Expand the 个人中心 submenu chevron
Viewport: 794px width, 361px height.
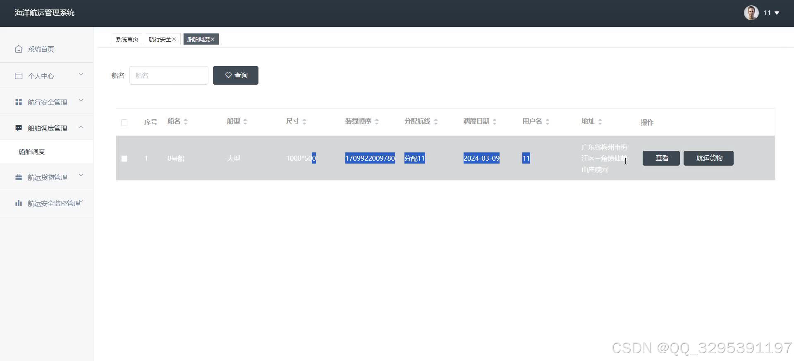click(x=81, y=74)
